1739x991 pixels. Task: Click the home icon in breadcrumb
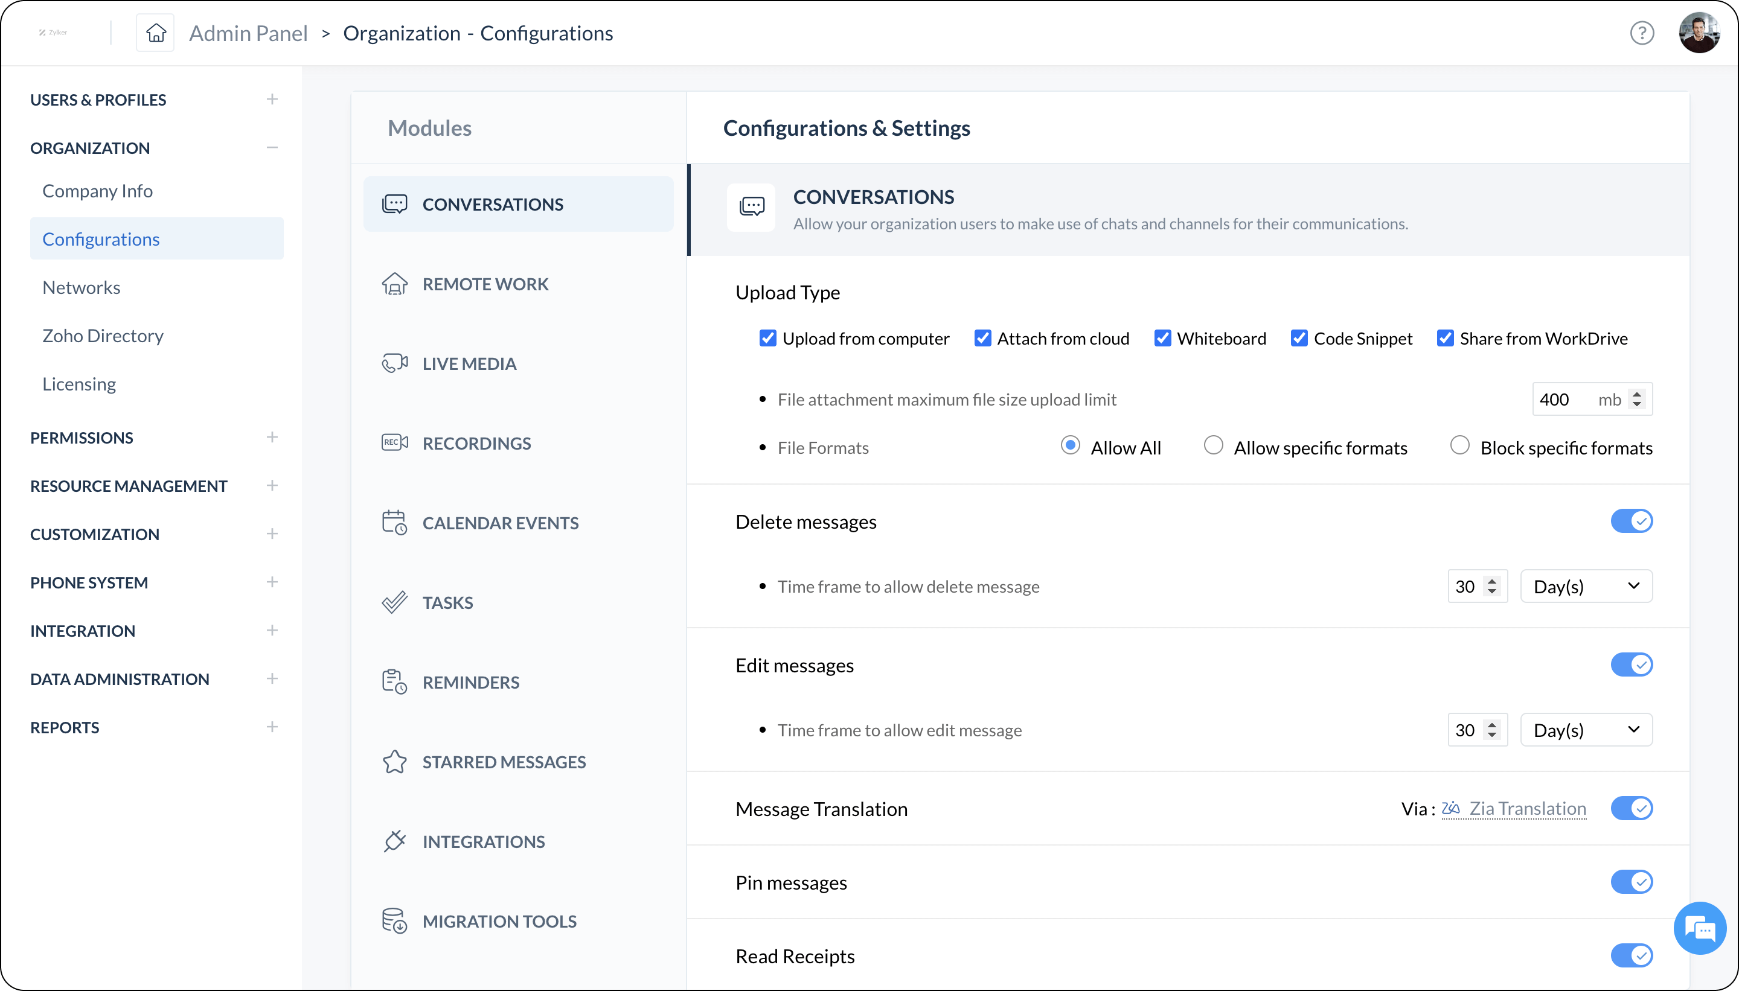pyautogui.click(x=156, y=33)
